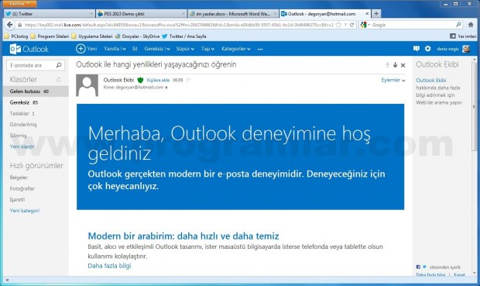Open Yer imleri bookmarks menu
Image resolution: width=480 pixels, height=286 pixels.
[x=463, y=36]
